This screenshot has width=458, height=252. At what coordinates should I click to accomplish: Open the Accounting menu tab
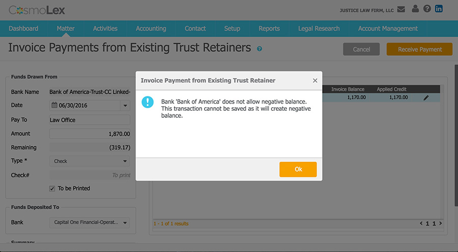(x=151, y=28)
